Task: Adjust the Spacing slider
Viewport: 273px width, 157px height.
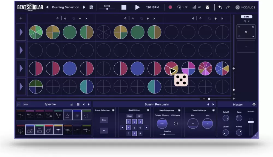Action: click(164, 134)
